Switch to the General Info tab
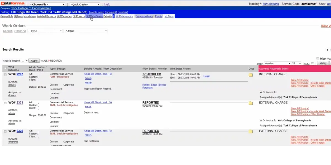The height and width of the screenshot is (165, 331). tap(7, 16)
